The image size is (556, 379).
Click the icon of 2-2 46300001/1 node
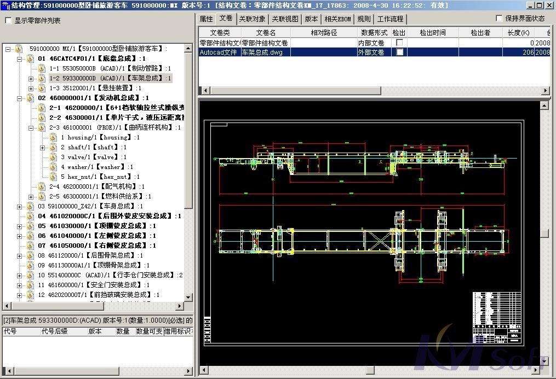(42, 118)
